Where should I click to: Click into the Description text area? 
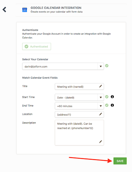[x=79, y=133]
